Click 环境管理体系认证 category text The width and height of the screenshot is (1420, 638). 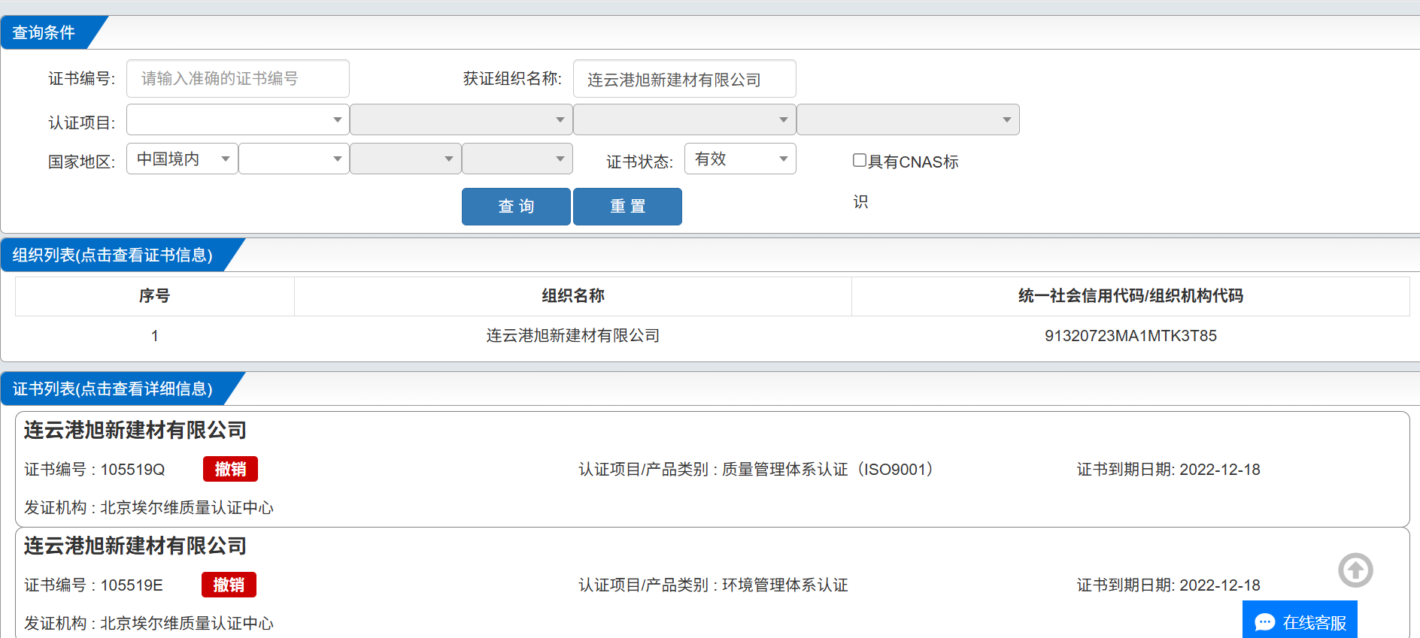(x=784, y=585)
